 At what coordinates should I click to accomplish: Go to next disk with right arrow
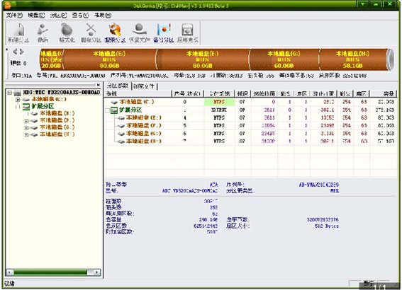pos(22,52)
